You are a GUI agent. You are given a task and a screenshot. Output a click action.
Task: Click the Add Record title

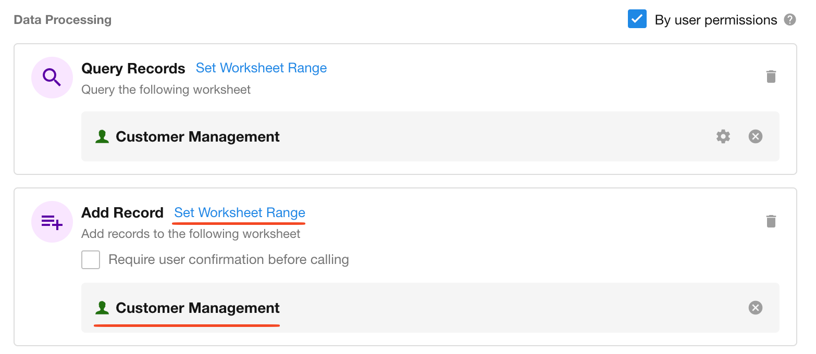coord(122,213)
